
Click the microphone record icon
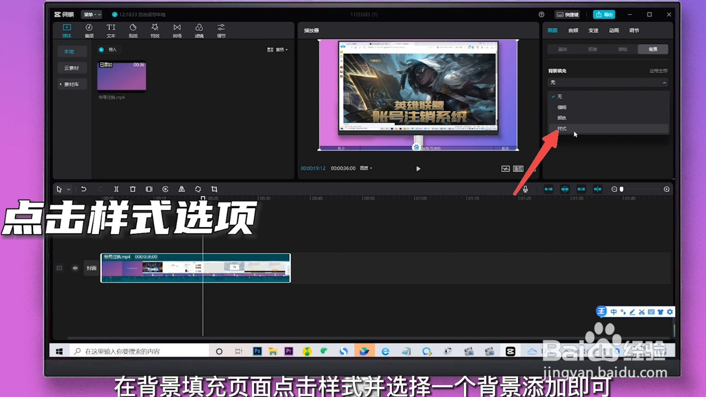525,189
